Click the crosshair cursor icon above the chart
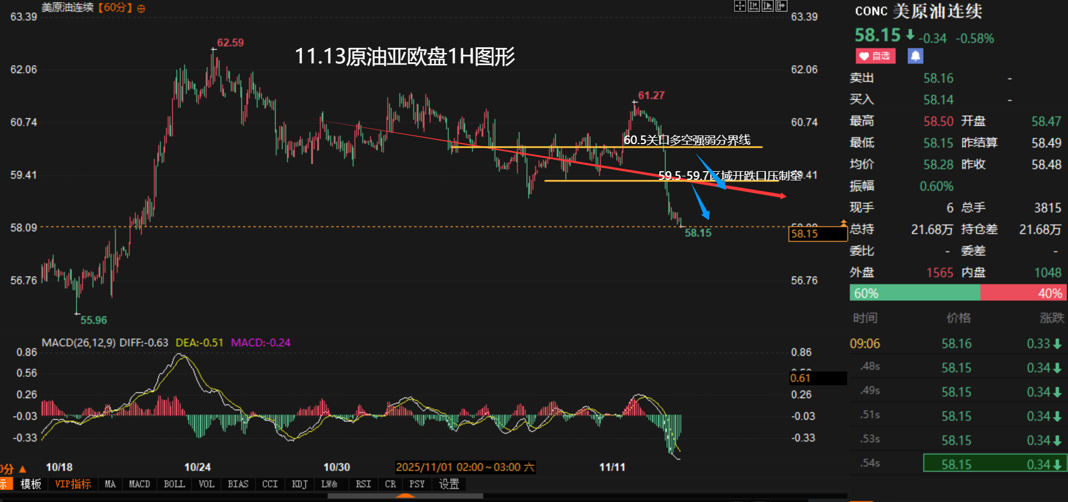The height and width of the screenshot is (502, 1068). 739,6
